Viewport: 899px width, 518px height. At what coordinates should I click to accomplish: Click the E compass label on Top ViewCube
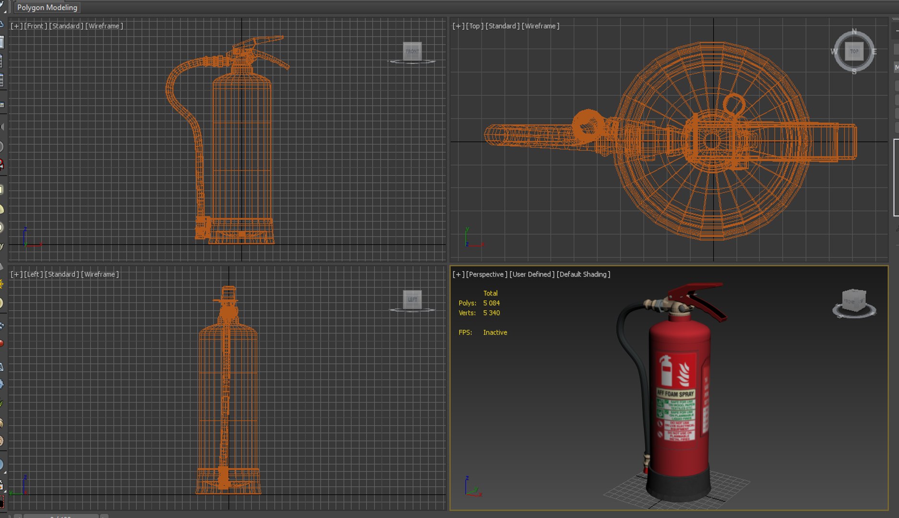pyautogui.click(x=874, y=51)
